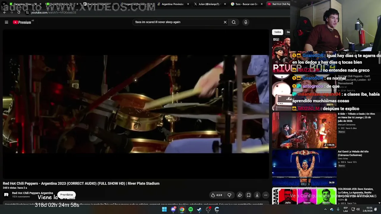Open Así Gané La Velada del Año title
Viewport: 381px width, 214px height.
[353, 153]
